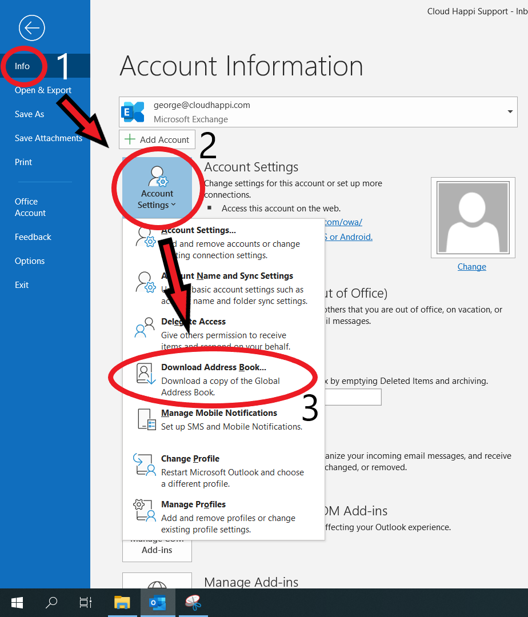Choose Change Profile menu entry
This screenshot has height=617, width=528.
pyautogui.click(x=223, y=471)
